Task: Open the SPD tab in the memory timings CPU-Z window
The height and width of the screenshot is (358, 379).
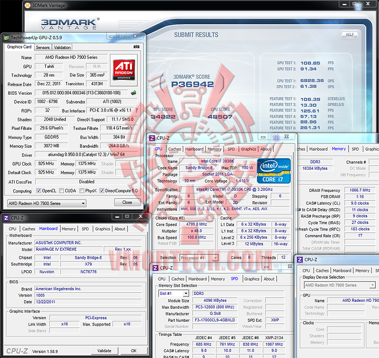Action: click(355, 149)
